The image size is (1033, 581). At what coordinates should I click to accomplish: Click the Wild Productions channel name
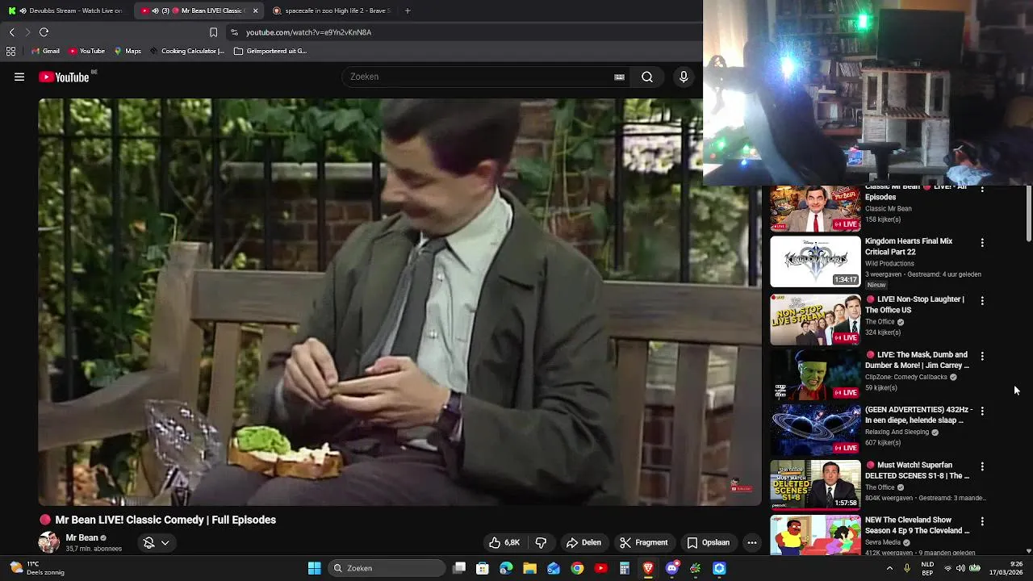click(x=889, y=263)
